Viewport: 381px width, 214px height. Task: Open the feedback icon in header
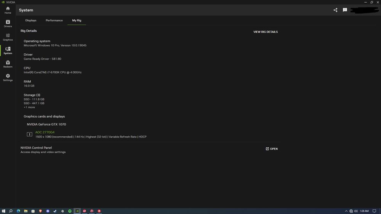345,10
